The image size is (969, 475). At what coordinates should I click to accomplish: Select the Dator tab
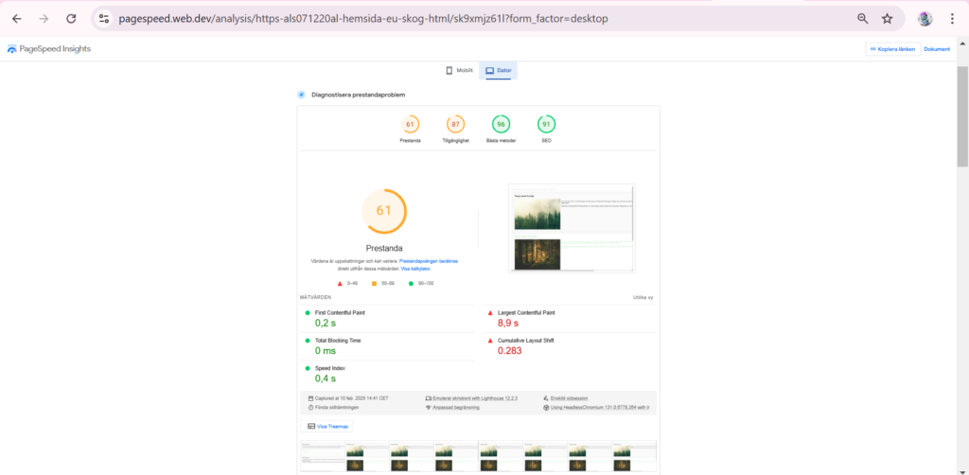pos(498,70)
